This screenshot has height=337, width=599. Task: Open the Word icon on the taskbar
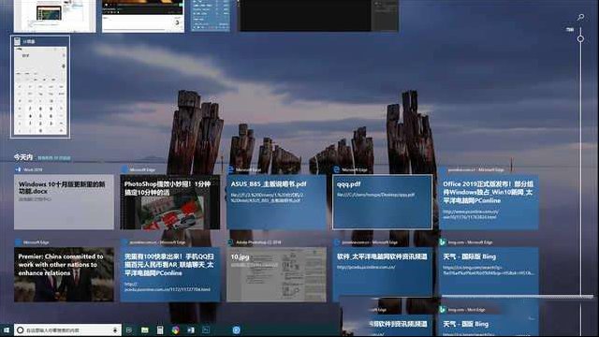(x=191, y=330)
